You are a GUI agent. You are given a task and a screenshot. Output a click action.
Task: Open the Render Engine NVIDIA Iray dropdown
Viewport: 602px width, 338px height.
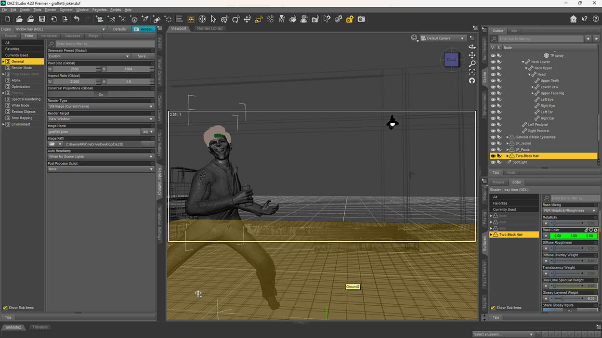[60, 29]
